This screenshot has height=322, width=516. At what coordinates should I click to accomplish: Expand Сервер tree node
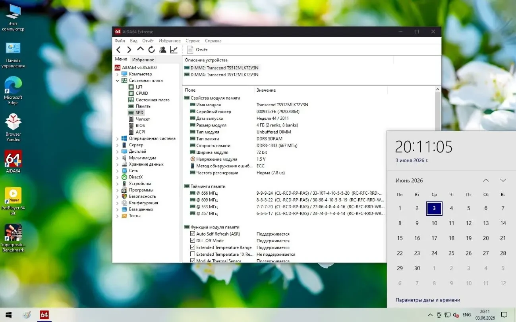tap(117, 145)
